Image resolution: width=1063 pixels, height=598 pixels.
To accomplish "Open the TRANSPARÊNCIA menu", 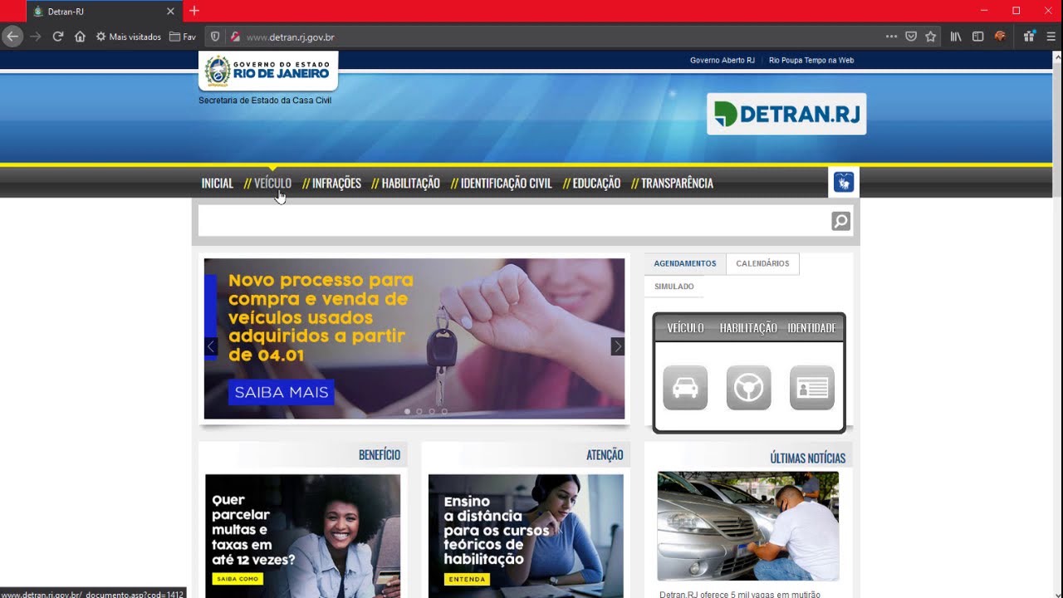I will 677,183.
